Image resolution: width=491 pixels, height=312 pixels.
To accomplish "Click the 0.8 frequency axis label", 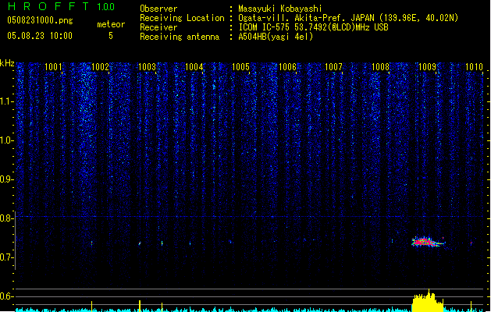I will click(x=7, y=218).
